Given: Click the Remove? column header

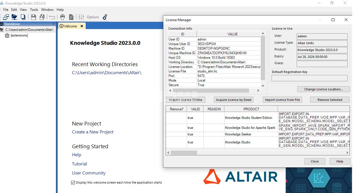Looking at the screenshot, I should click(x=176, y=109).
